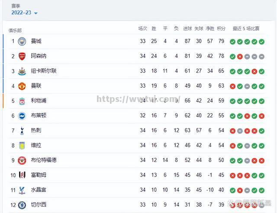
Task: Click the Arsenal club crest
Action: pos(22,56)
